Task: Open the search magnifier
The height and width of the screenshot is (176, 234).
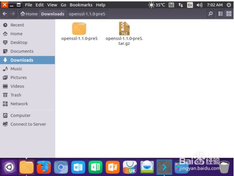Action: 211,14
